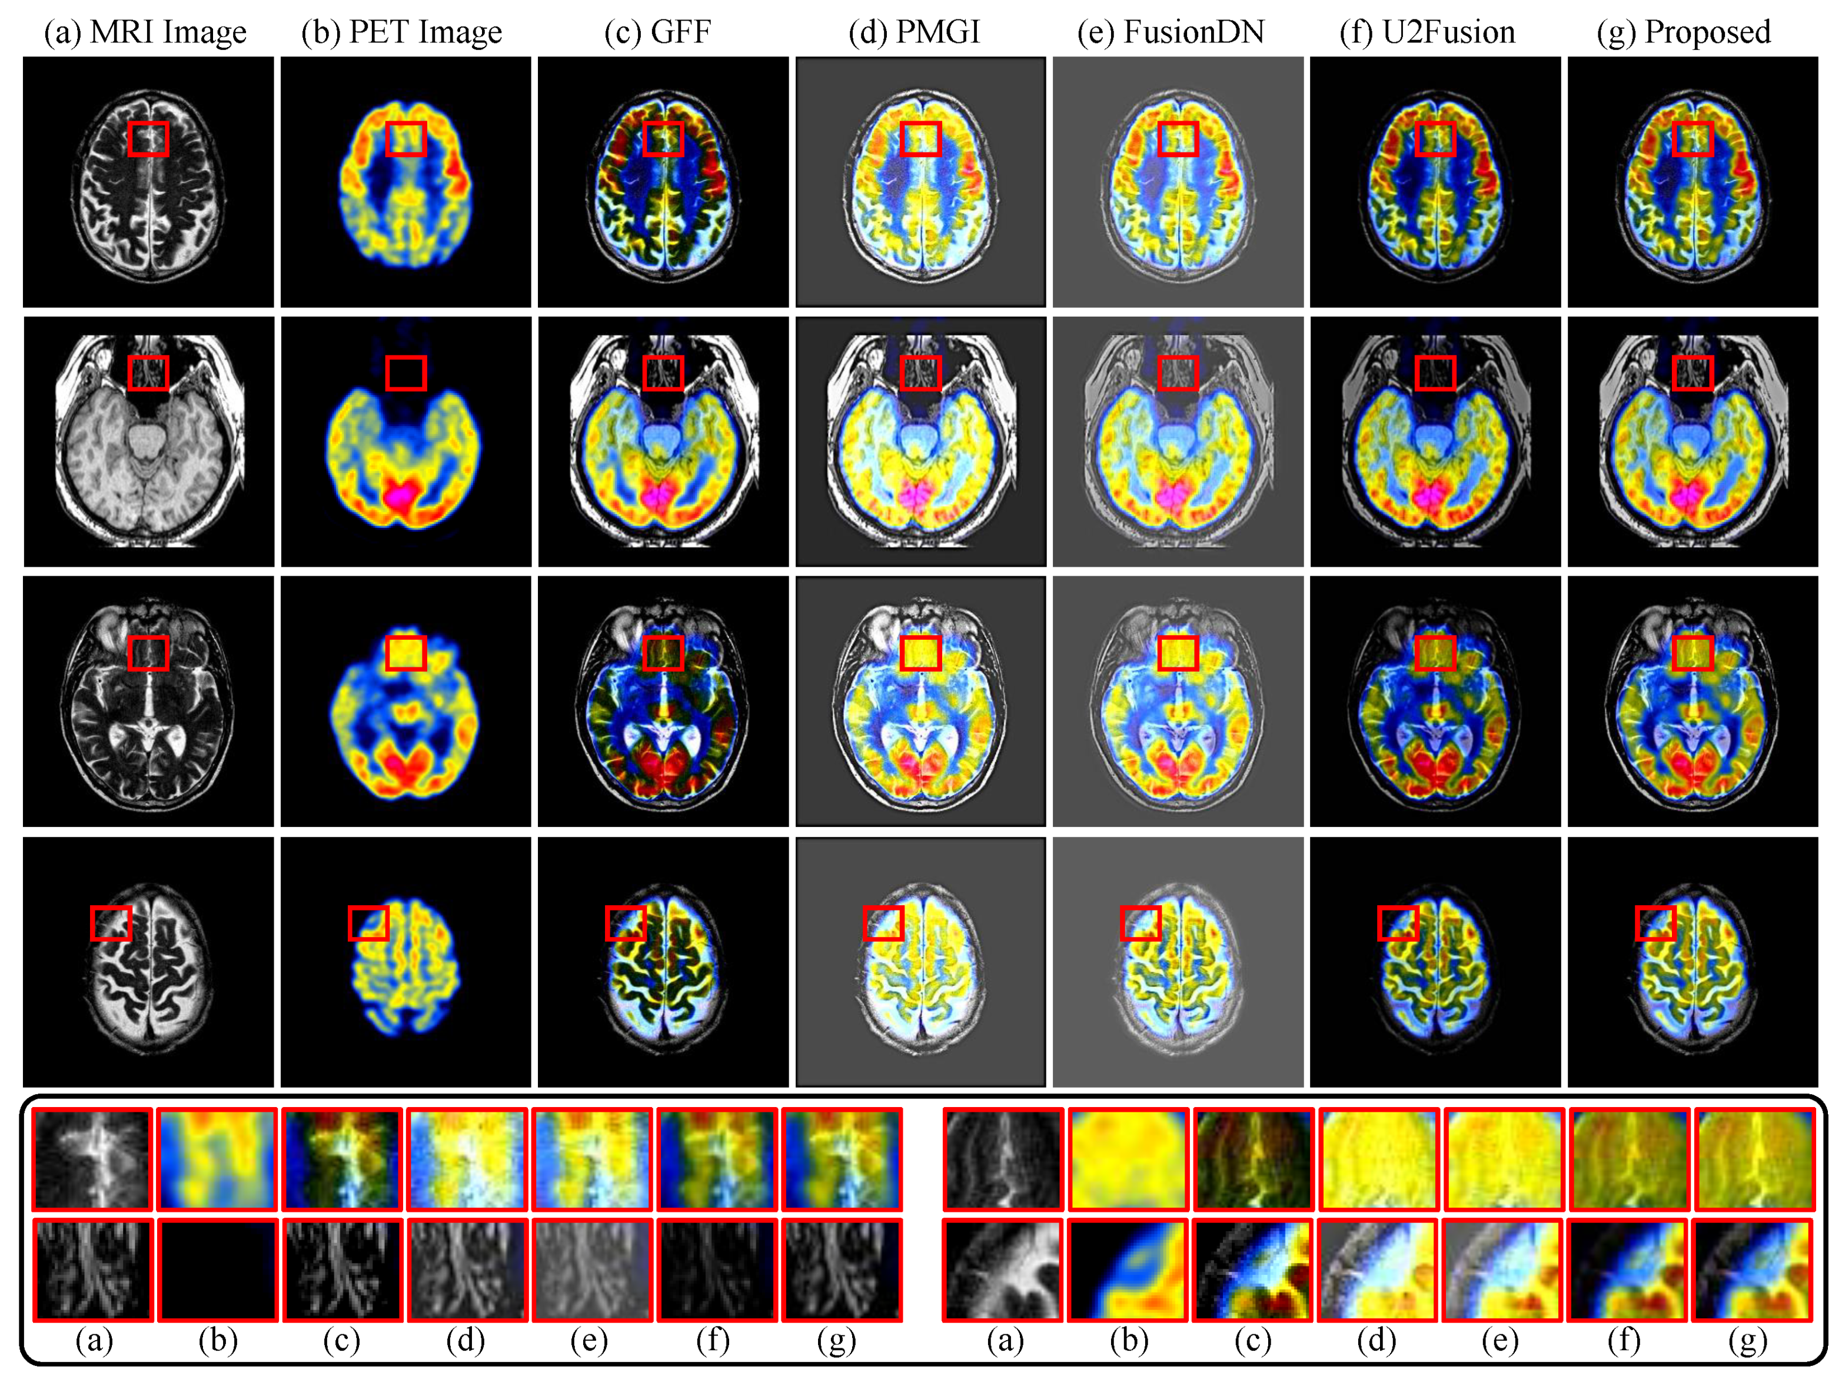Image resolution: width=1842 pixels, height=1386 pixels.
Task: Select the "(c) GFF" column label
Action: coord(658,32)
